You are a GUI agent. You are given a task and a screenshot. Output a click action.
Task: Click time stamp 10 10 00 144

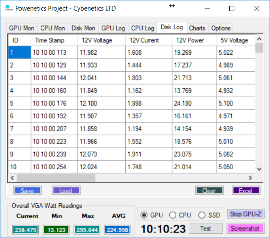click(x=54, y=78)
